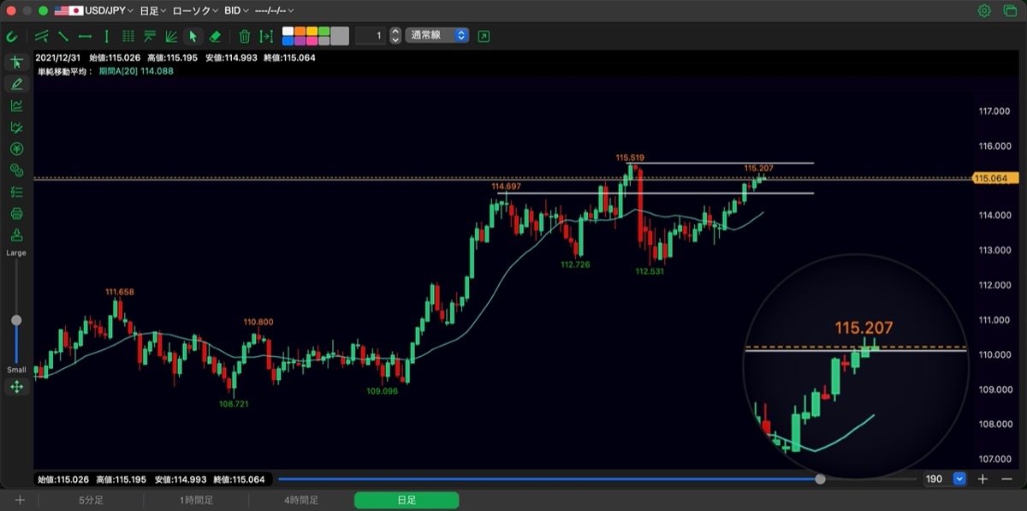Image resolution: width=1027 pixels, height=511 pixels.
Task: Select the dotted grid tool
Action: click(x=128, y=36)
